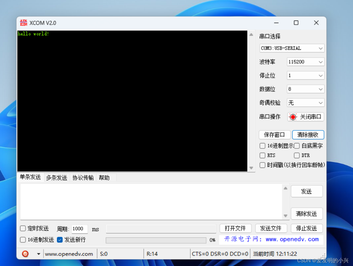Image resolution: width=353 pixels, height=266 pixels.
Task: Enable the 定时发送 checkbox
Action: 23,228
